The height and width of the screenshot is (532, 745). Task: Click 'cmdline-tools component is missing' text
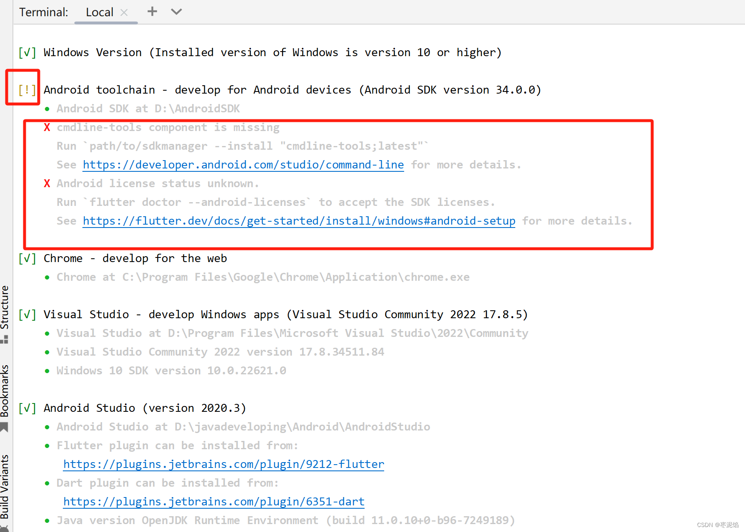point(168,127)
